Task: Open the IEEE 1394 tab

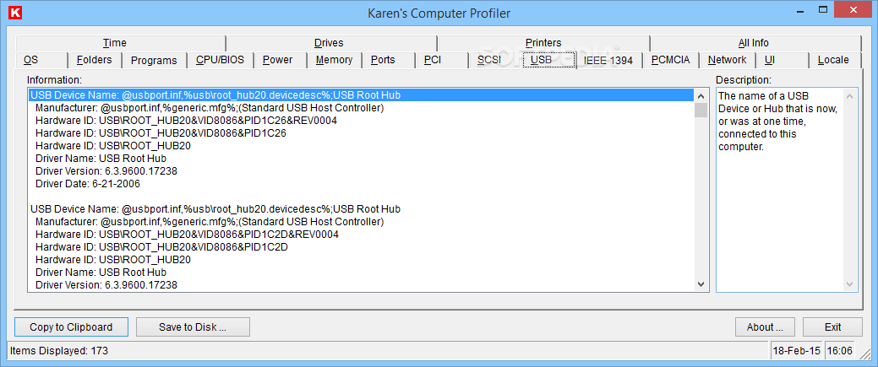Action: click(x=609, y=60)
